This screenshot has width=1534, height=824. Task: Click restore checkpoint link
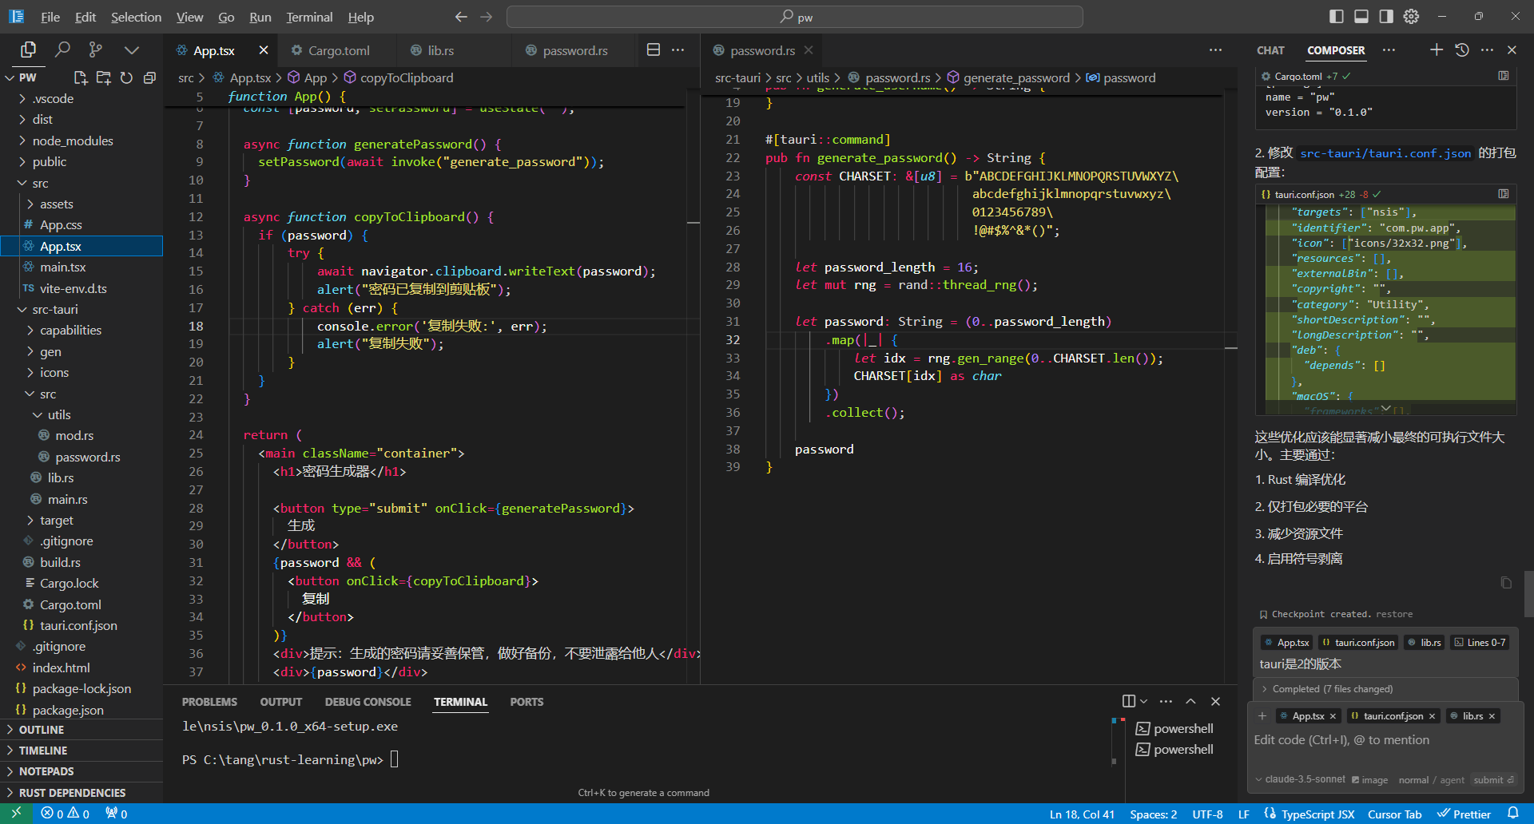[x=1394, y=614]
